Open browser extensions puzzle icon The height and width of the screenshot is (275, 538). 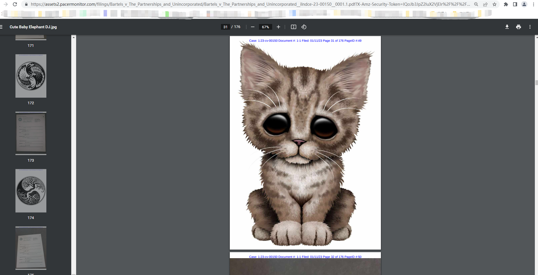tap(506, 4)
